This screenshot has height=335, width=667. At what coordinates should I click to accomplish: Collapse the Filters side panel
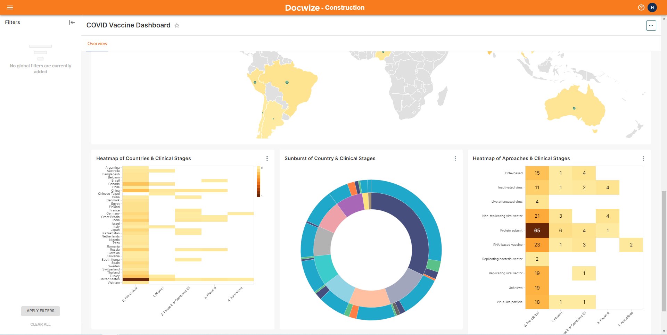pos(72,22)
